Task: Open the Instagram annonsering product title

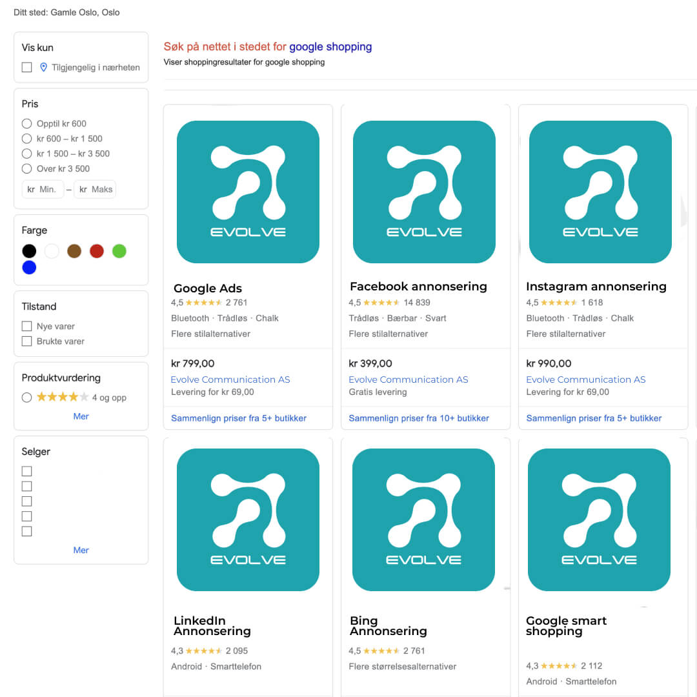Action: pyautogui.click(x=596, y=287)
